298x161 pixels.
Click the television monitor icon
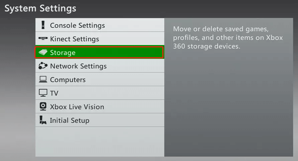point(43,93)
